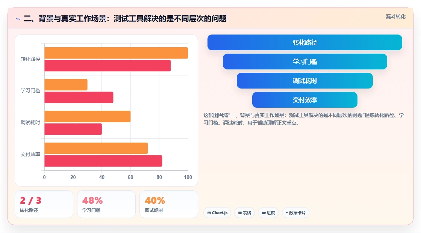Click the 调试耗时 funnel stage
Image resolution: width=421 pixels, height=233 pixels.
305,81
